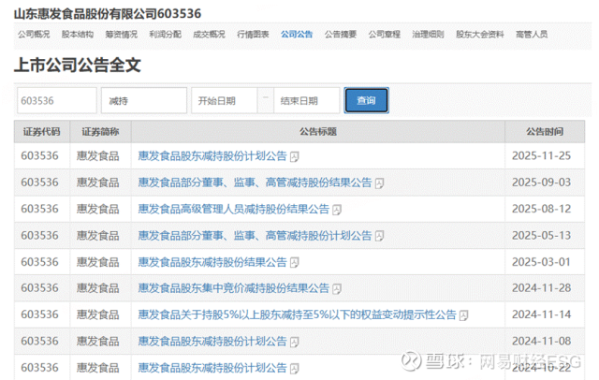The image size is (599, 380).
Task: Open PDF icon beside the 2025-05-13 announcement
Action: click(379, 236)
